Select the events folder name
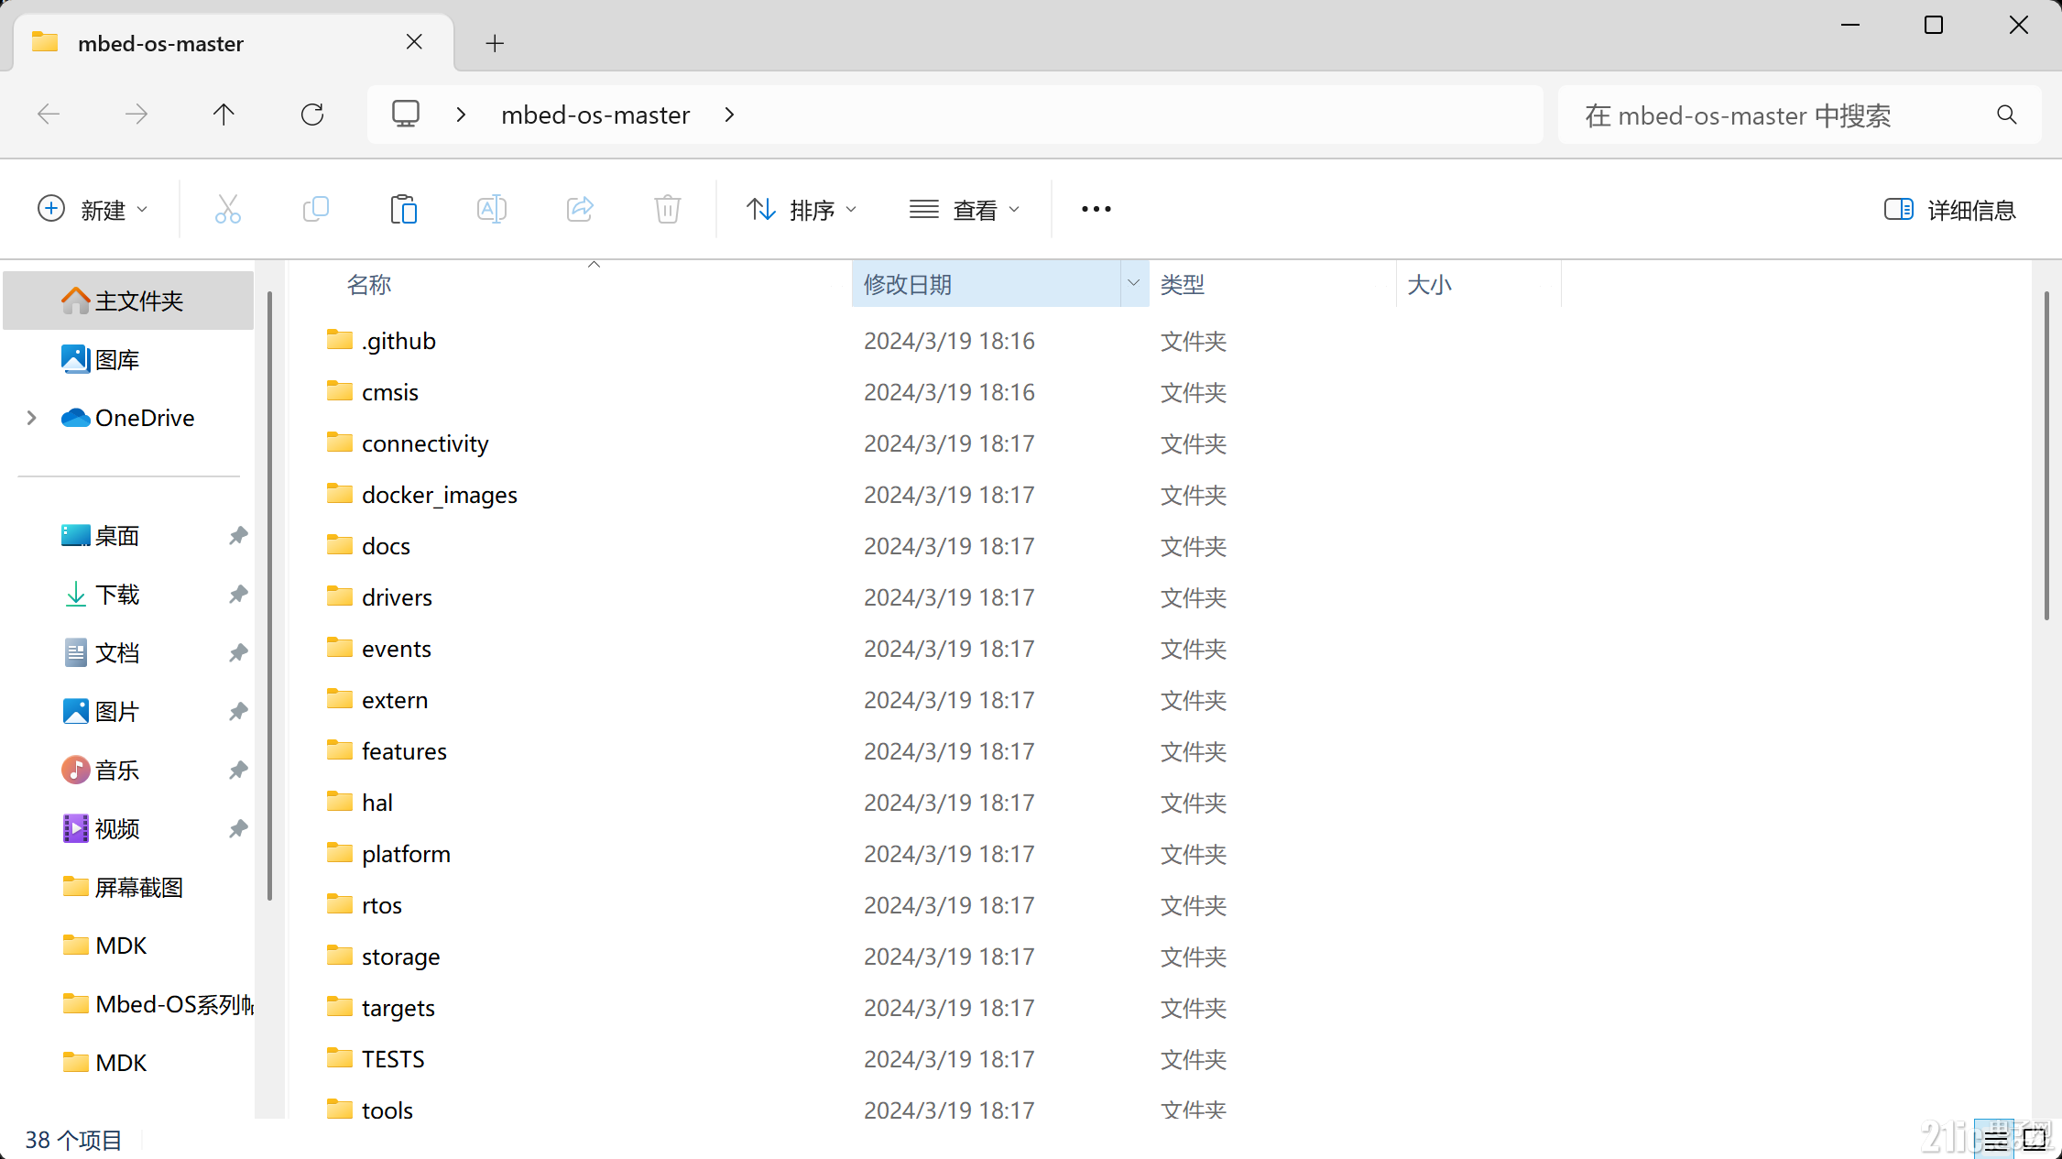The image size is (2062, 1159). [397, 649]
